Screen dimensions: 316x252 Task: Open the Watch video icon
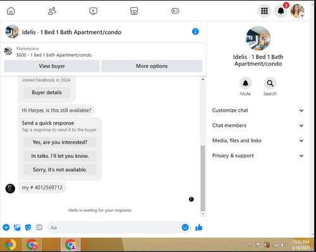click(x=93, y=11)
